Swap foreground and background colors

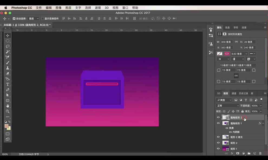coord(9,122)
